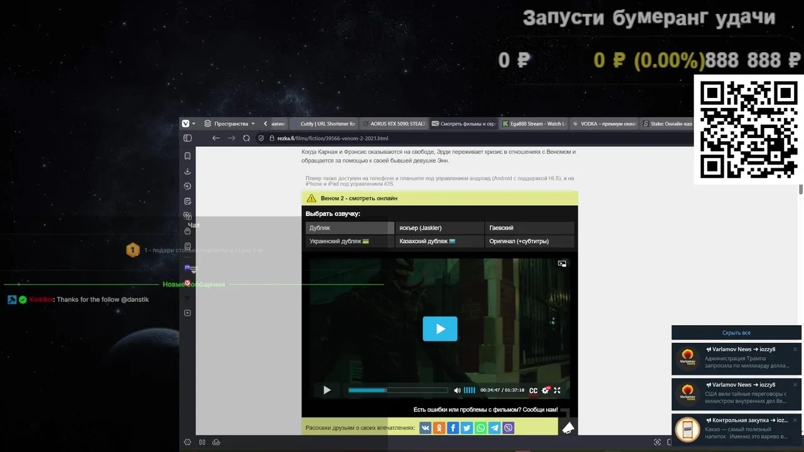Click the KickBot Thanks for the follow message
Image resolution: width=804 pixels, height=452 pixels.
[78, 299]
